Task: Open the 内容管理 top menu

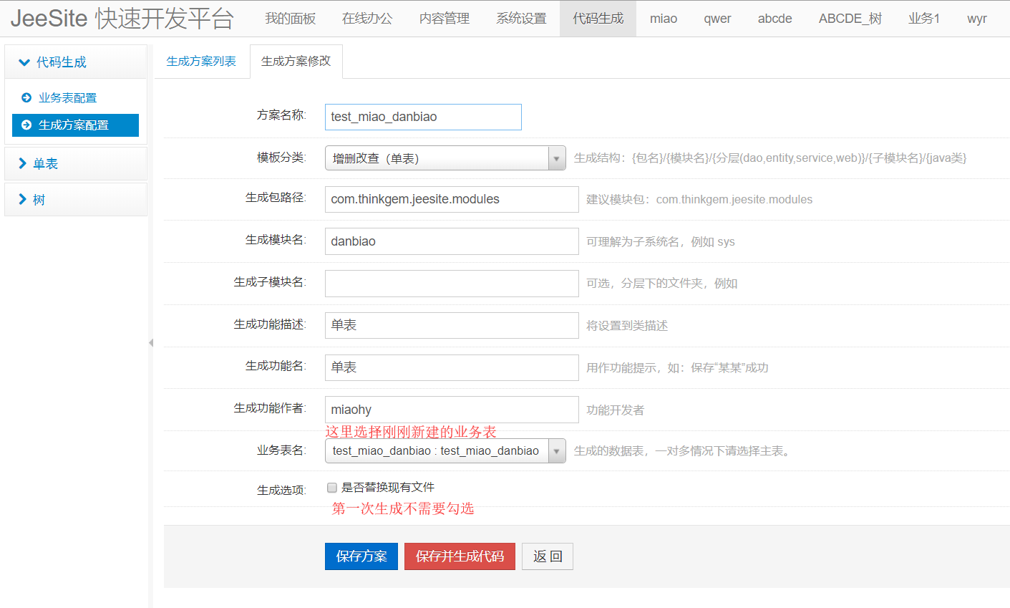Action: click(445, 19)
